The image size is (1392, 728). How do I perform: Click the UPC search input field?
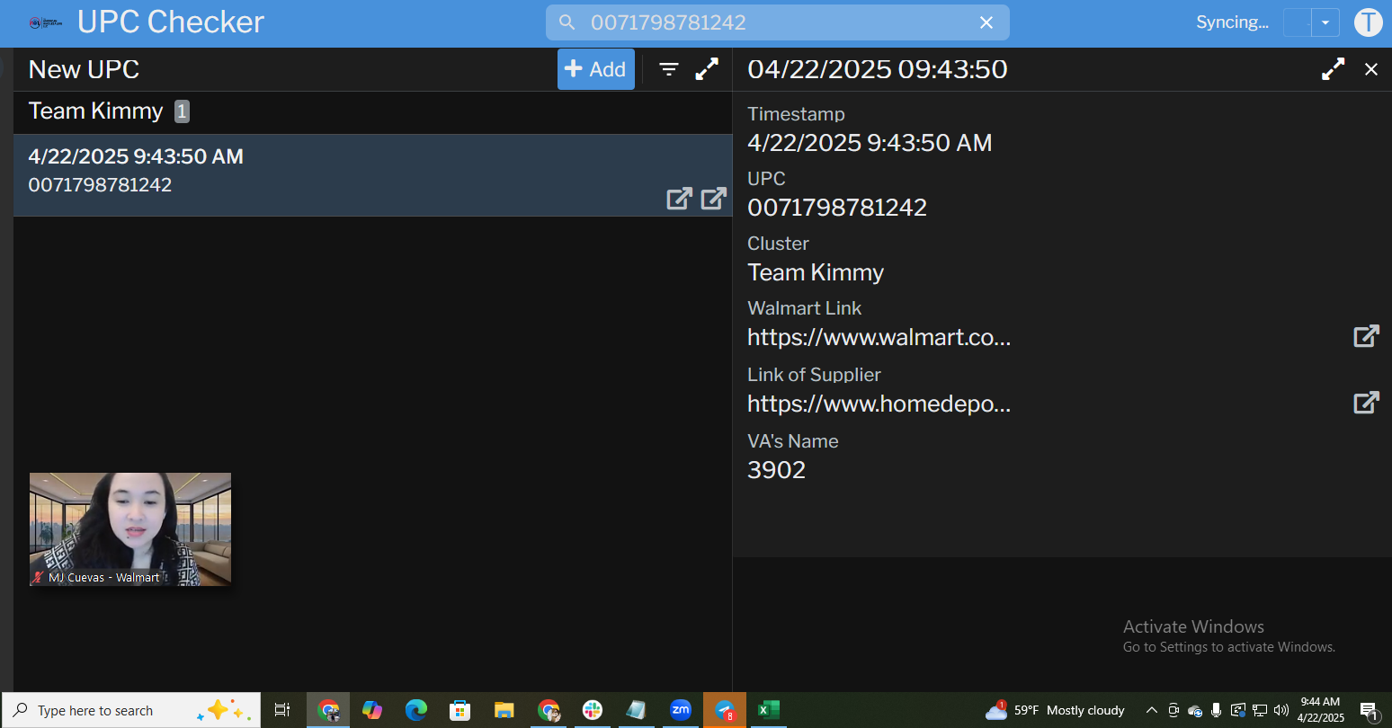(x=773, y=22)
